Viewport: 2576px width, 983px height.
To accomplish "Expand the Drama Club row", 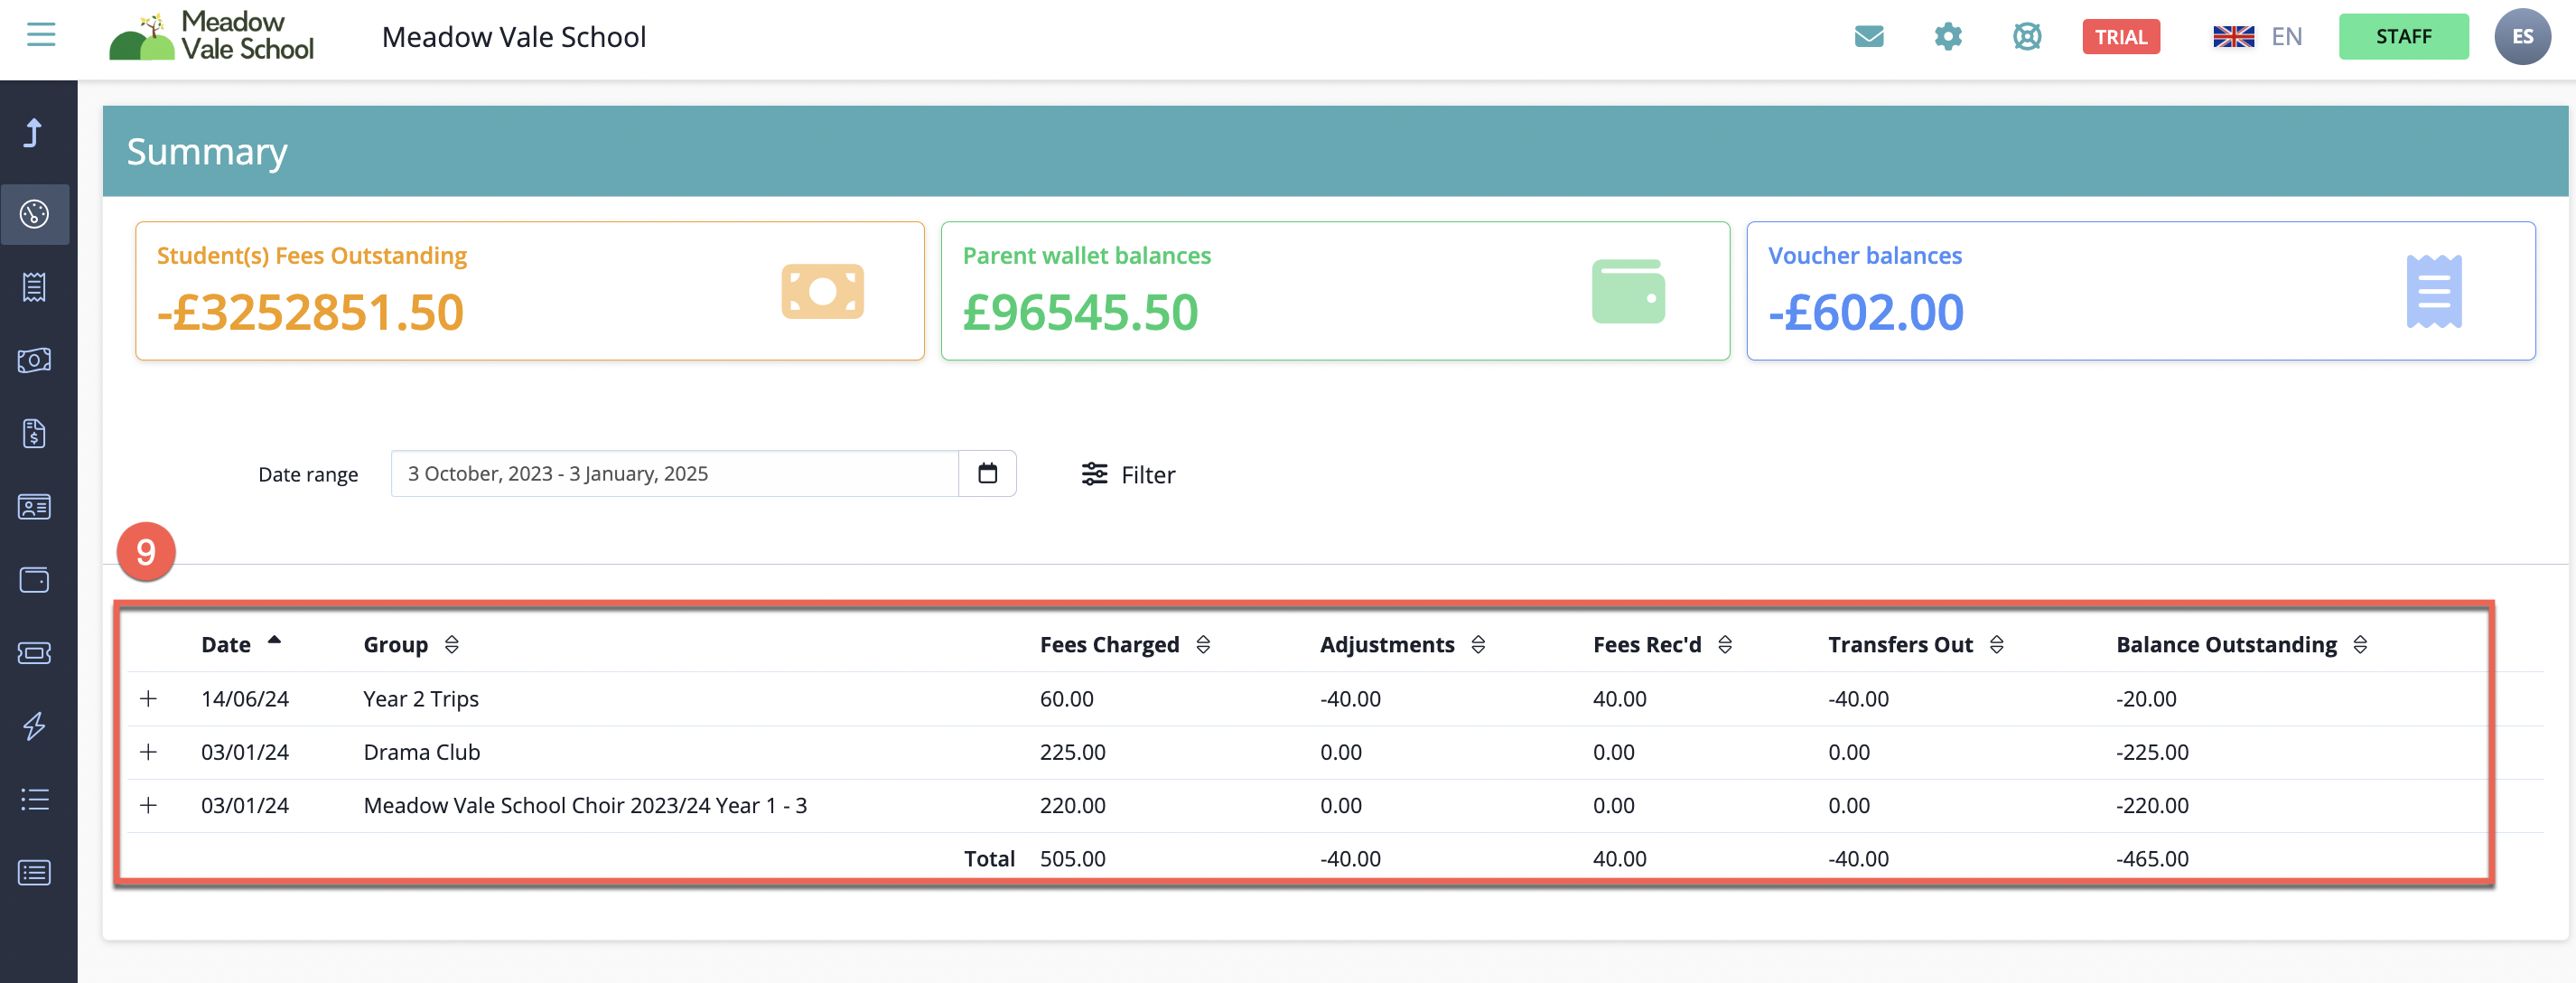I will click(148, 752).
